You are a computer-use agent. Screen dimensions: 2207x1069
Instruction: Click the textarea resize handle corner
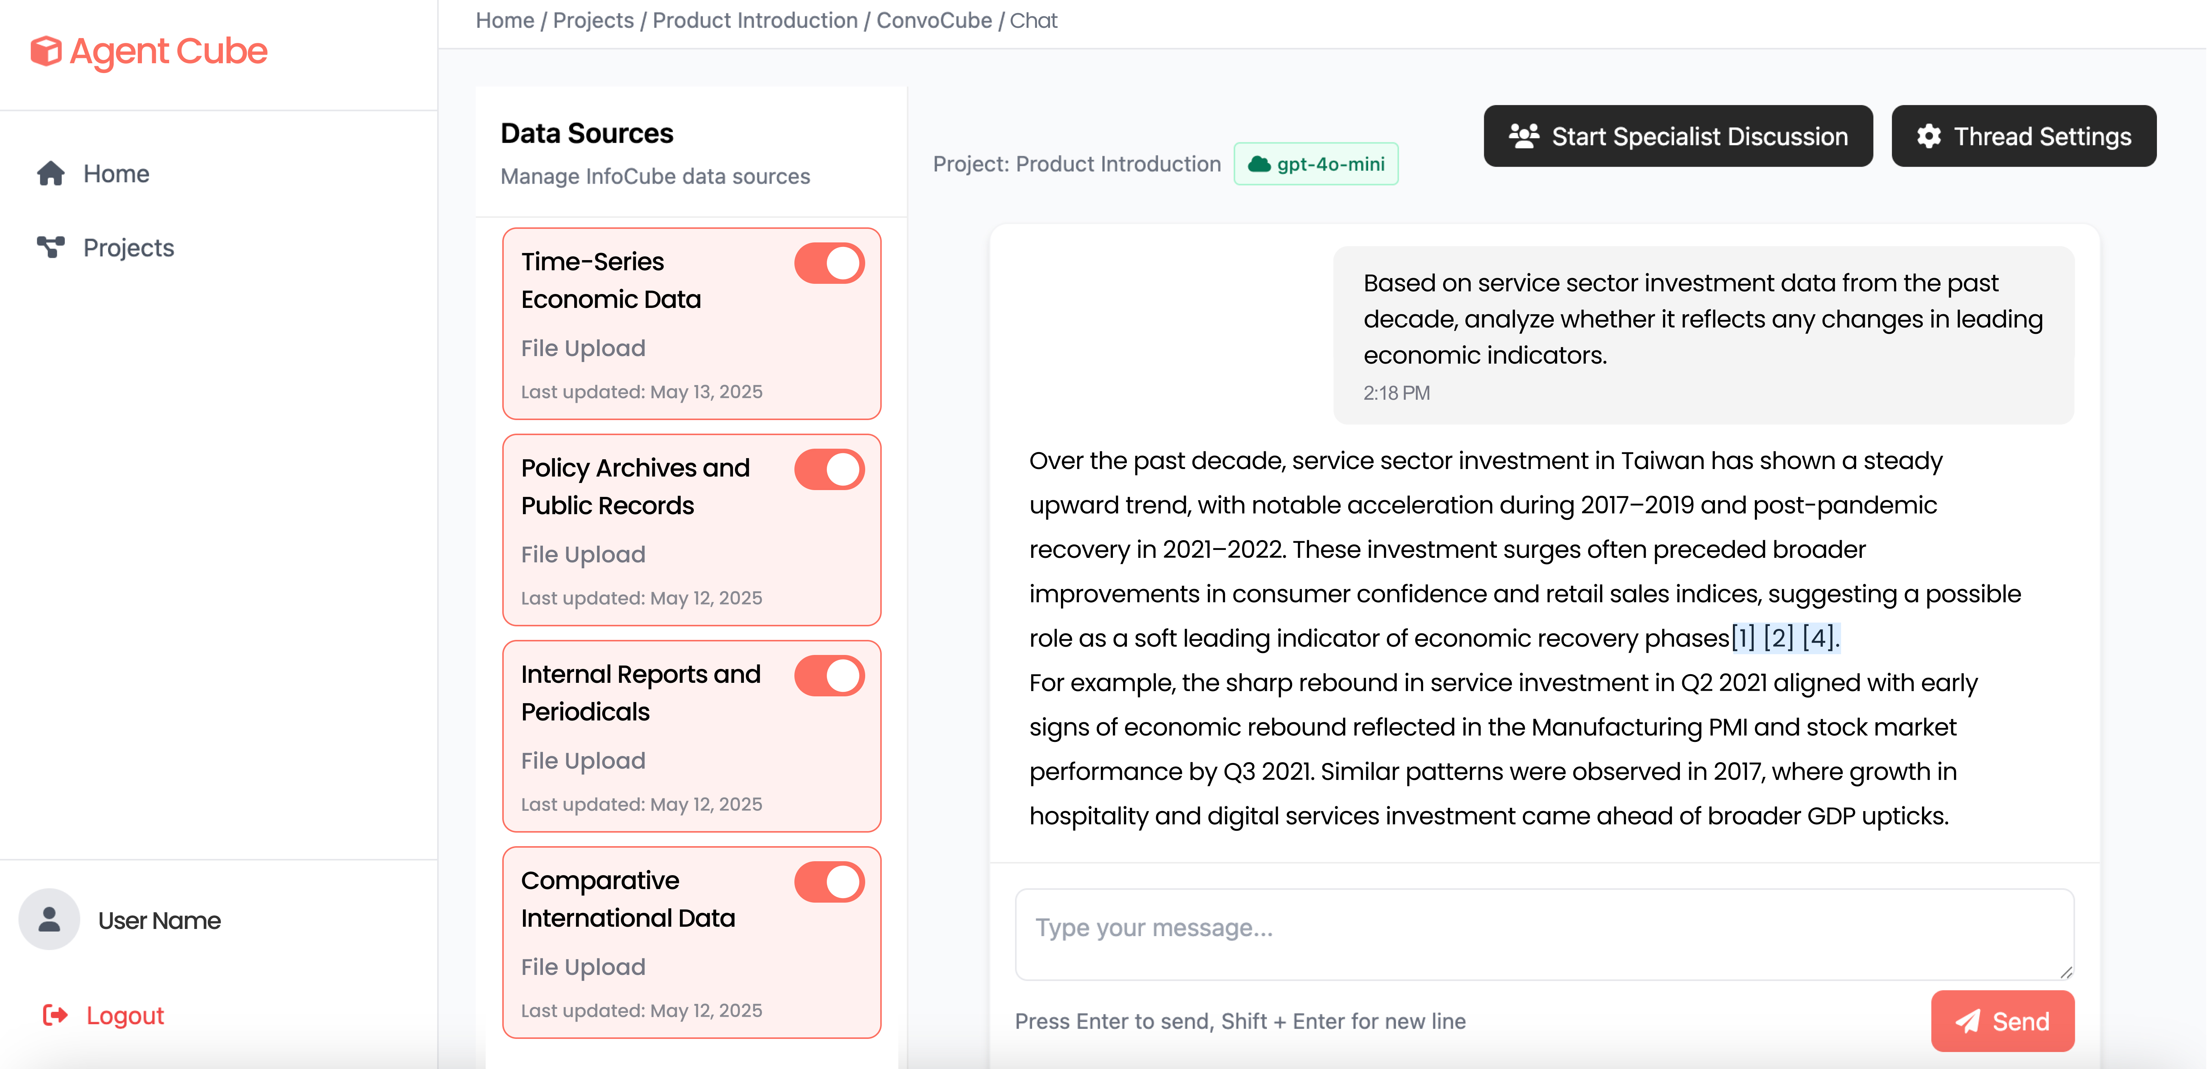tap(2066, 972)
